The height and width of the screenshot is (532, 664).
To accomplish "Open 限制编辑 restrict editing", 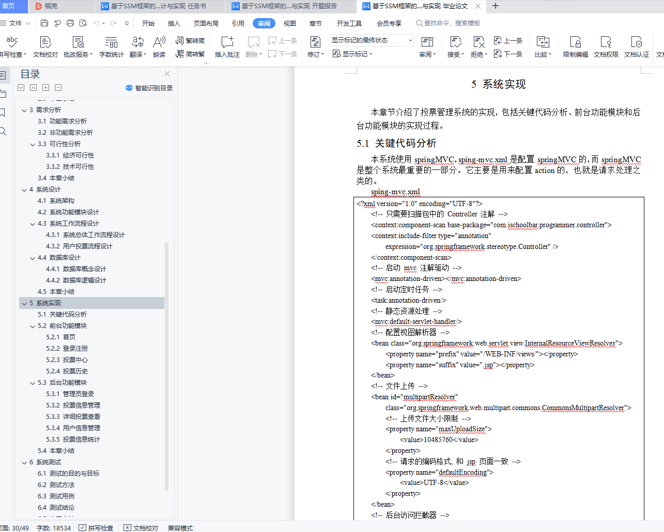I will 576,46.
